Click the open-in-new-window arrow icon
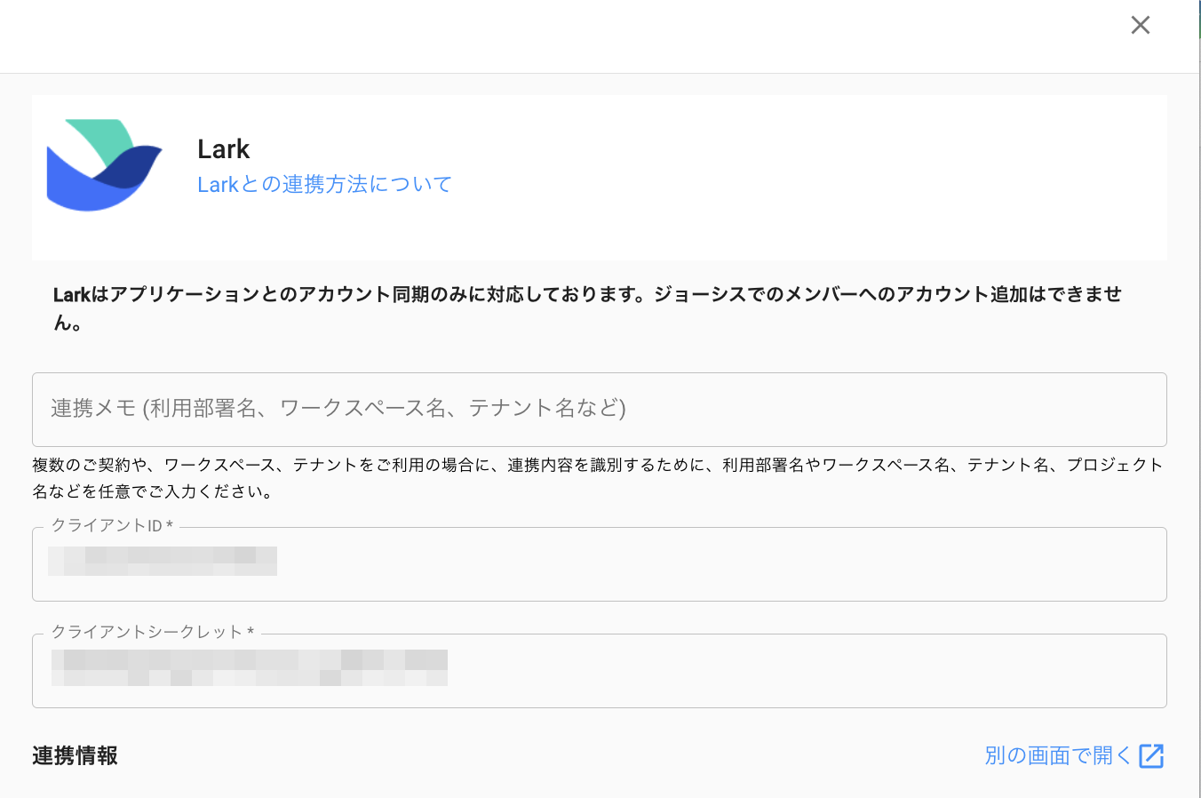Screen dimensions: 1201x798 coord(1151,755)
